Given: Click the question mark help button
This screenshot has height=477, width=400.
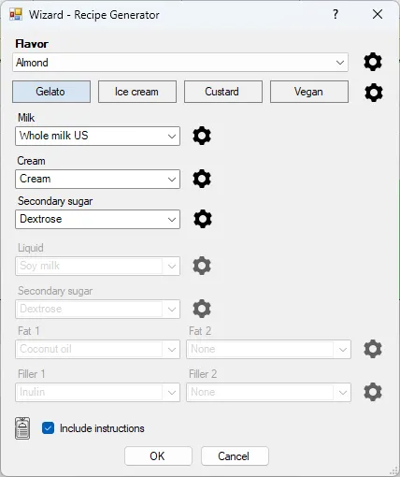Looking at the screenshot, I should pos(336,14).
